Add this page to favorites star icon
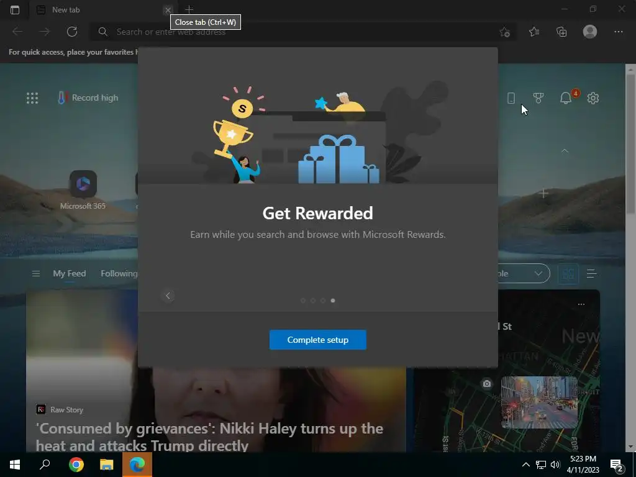 [504, 32]
